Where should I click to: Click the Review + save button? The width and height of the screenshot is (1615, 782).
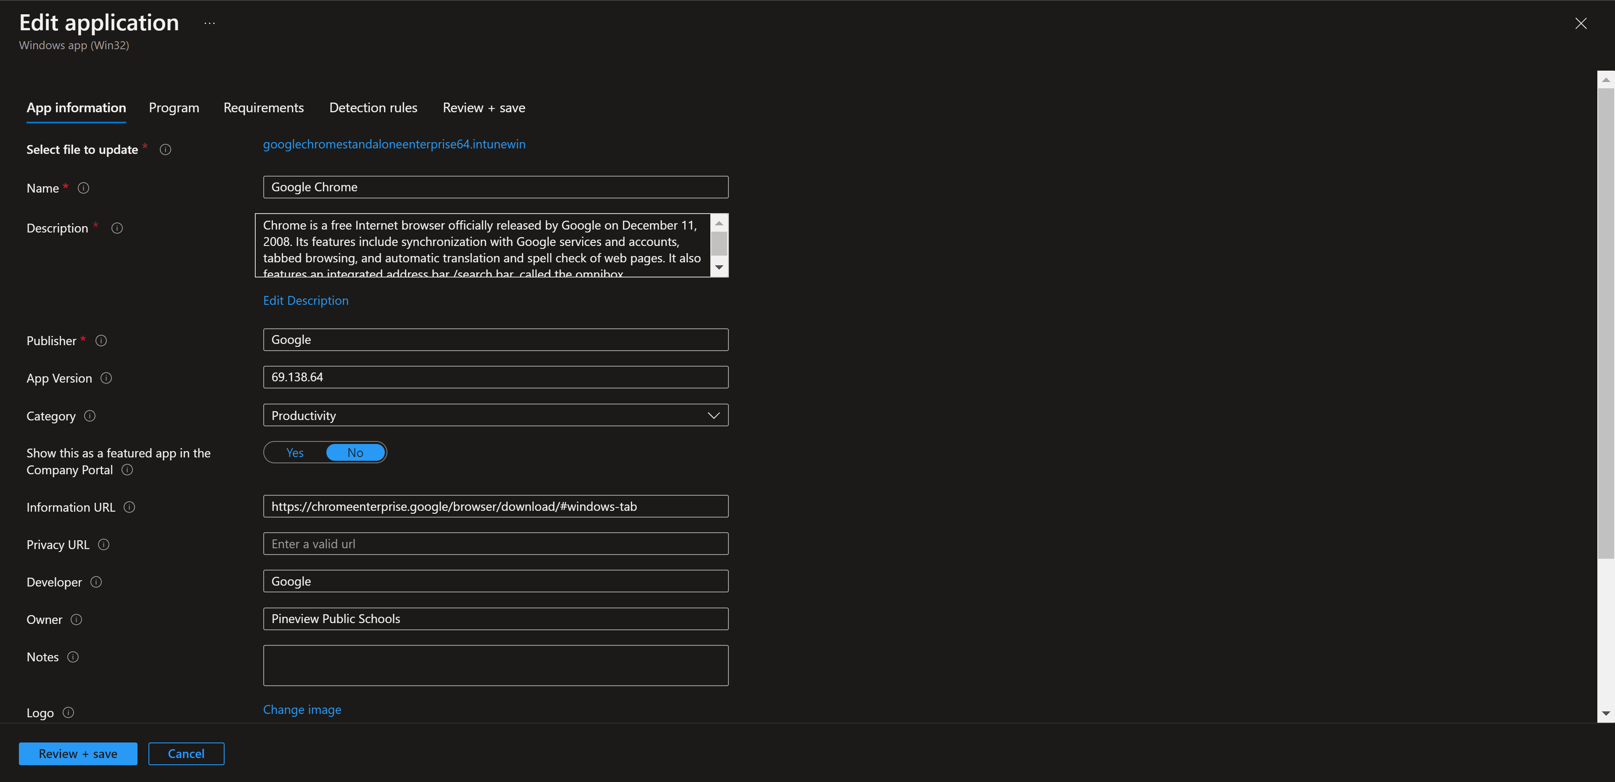point(78,754)
